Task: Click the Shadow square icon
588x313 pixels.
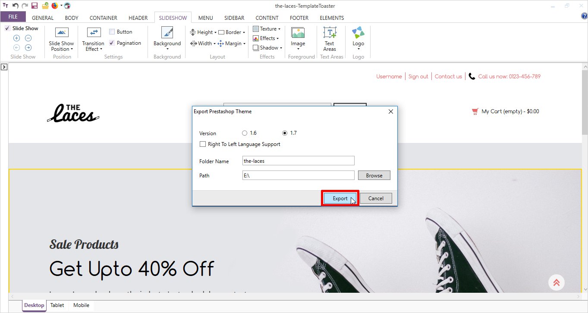Action: coord(256,48)
